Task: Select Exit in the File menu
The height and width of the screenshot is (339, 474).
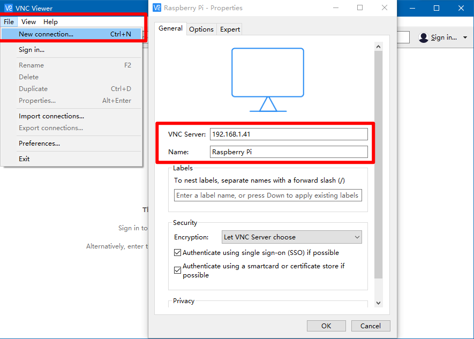Action: pyautogui.click(x=71, y=159)
